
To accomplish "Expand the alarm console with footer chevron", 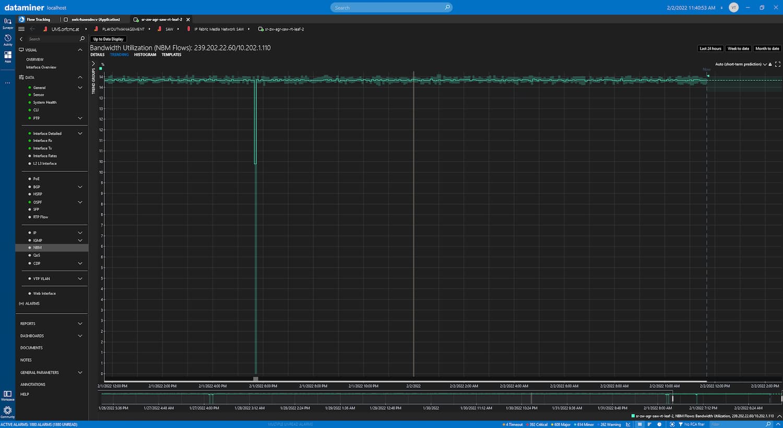I will (x=778, y=424).
